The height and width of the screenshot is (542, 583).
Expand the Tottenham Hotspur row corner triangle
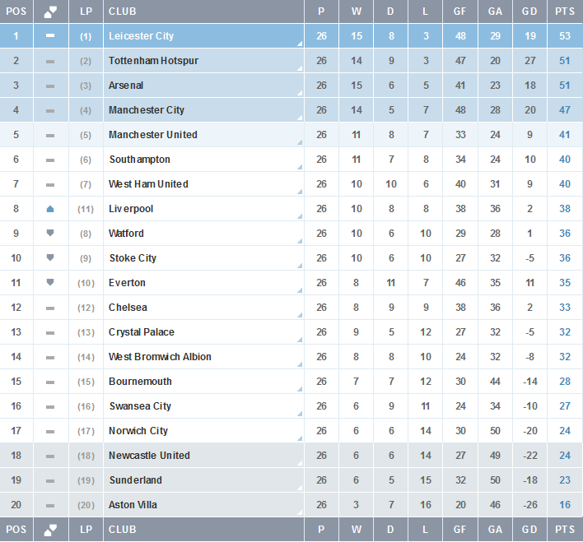click(299, 68)
